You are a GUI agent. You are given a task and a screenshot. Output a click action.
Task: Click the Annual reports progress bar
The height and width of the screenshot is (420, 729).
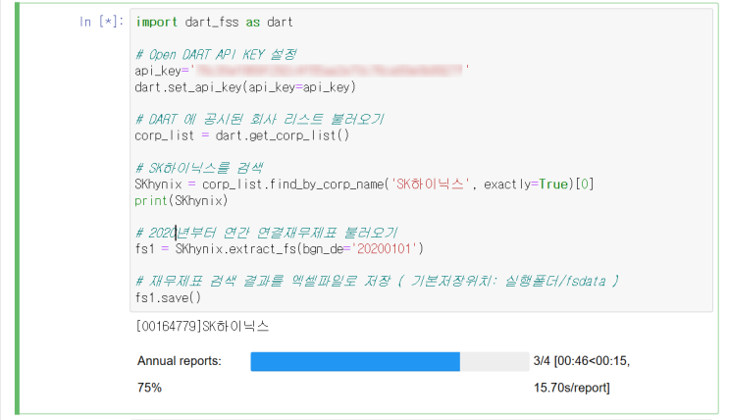[390, 361]
